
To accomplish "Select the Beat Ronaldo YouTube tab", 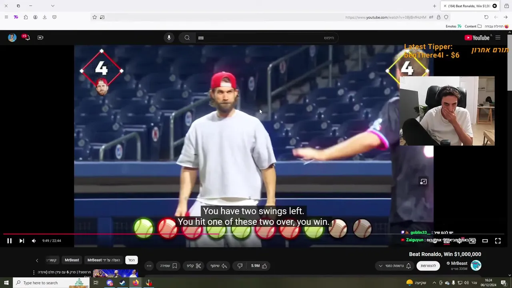I will [x=469, y=6].
